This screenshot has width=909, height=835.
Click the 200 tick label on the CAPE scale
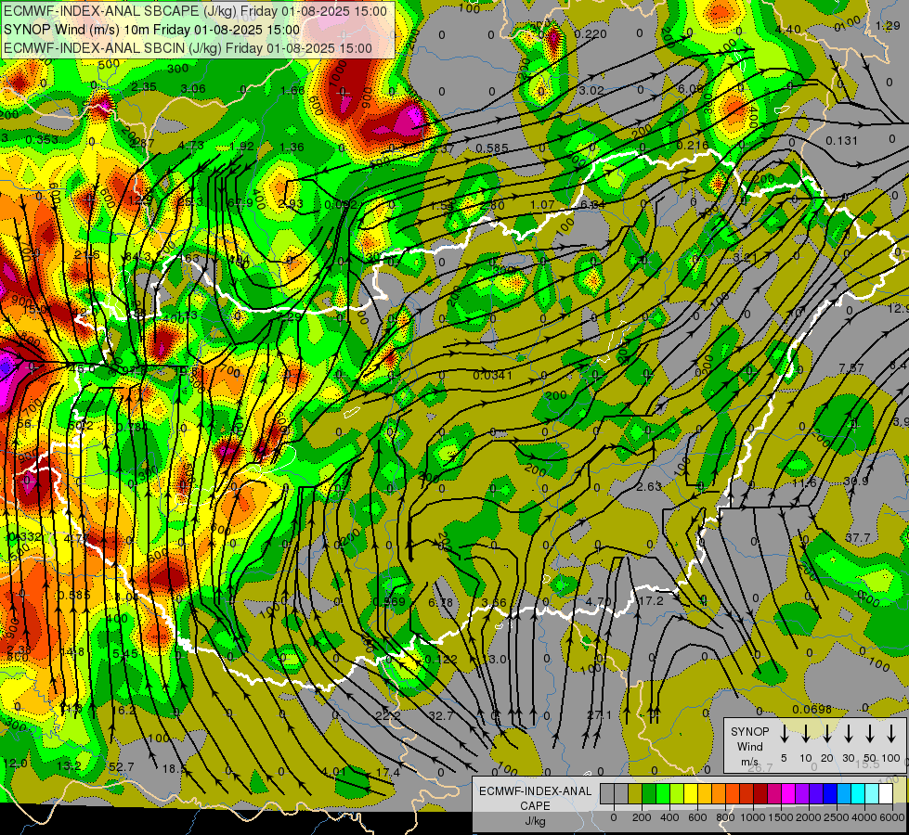pos(642,817)
